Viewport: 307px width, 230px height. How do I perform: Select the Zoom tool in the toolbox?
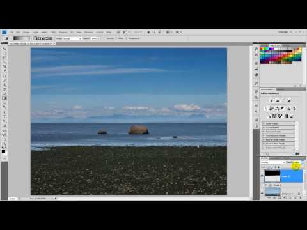click(4, 144)
